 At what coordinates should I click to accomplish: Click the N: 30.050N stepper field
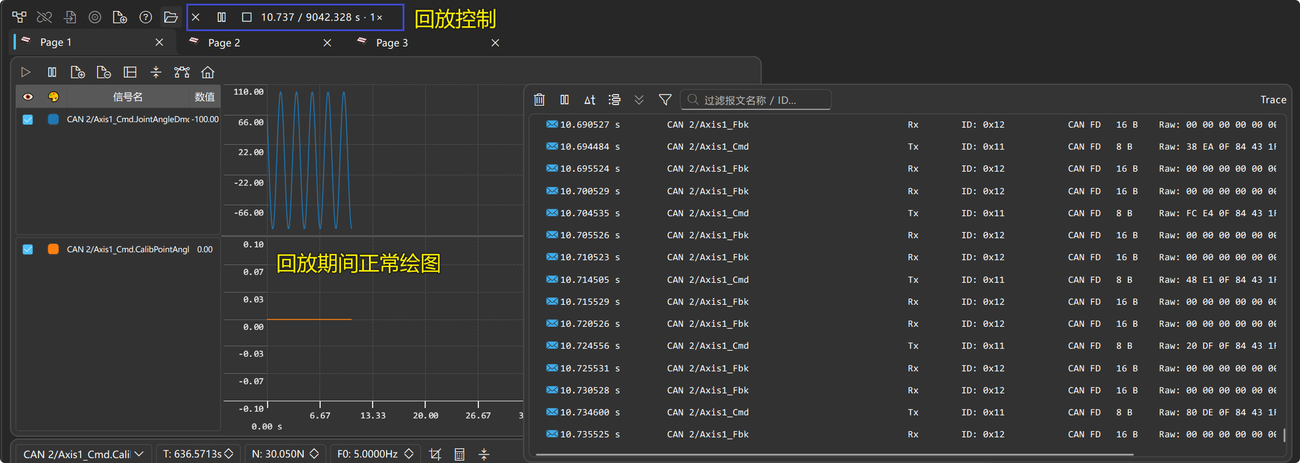pos(285,454)
